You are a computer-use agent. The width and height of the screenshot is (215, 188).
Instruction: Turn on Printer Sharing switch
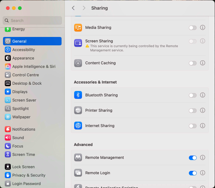tap(193, 111)
